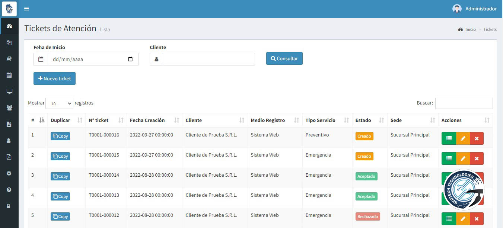Open the help question mark in sidebar
Image resolution: width=503 pixels, height=228 pixels.
coord(9,190)
